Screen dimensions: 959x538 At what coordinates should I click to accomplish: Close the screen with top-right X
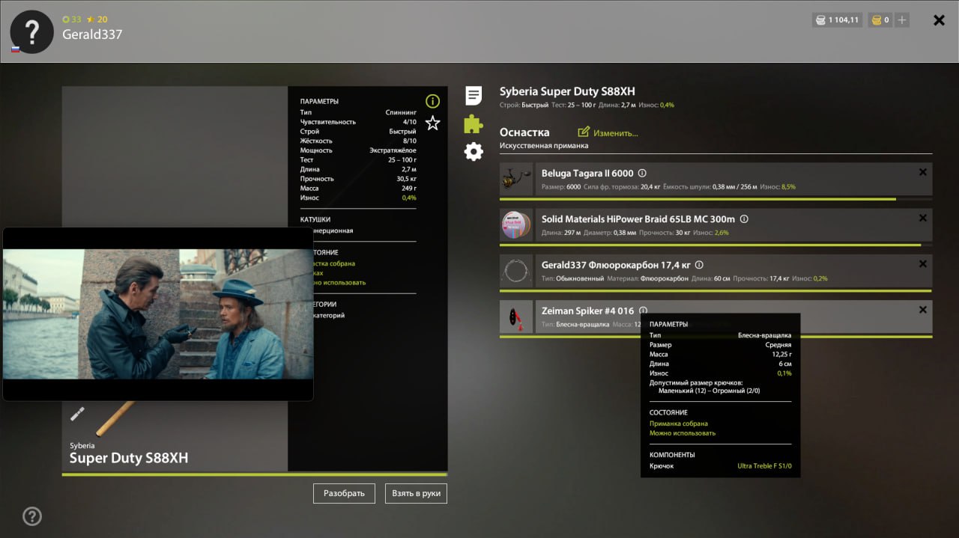tap(939, 20)
